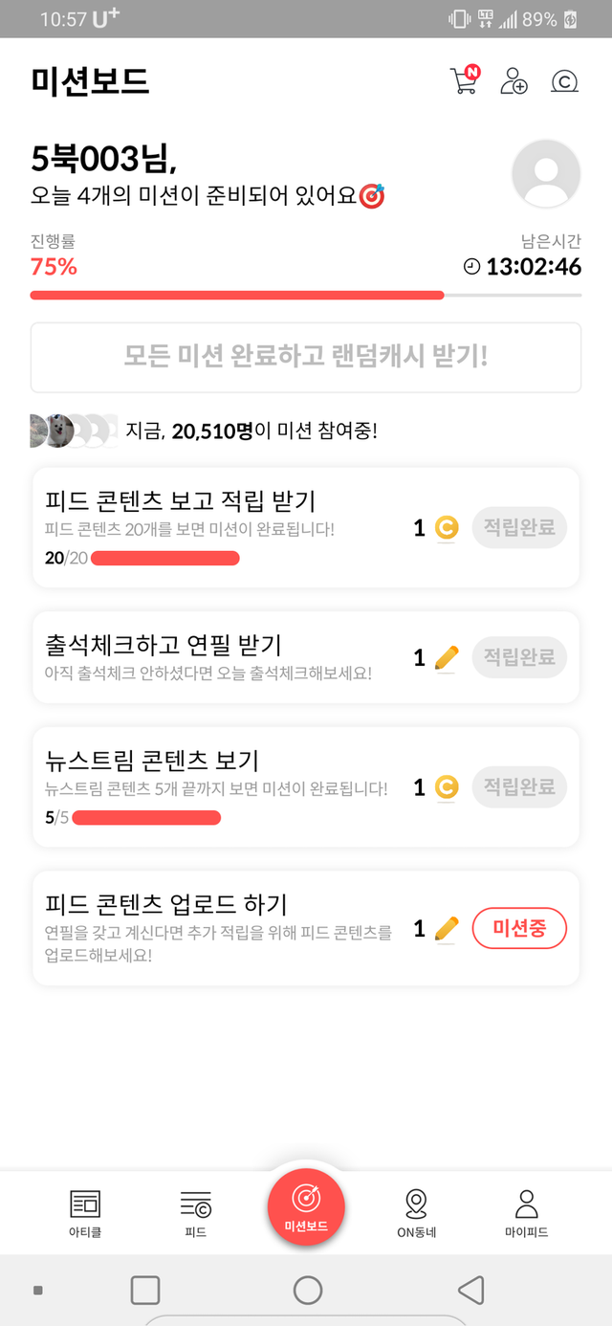Image resolution: width=612 pixels, height=1326 pixels.
Task: Tap the pencil icon on 출석체크 mission
Action: 447,658
